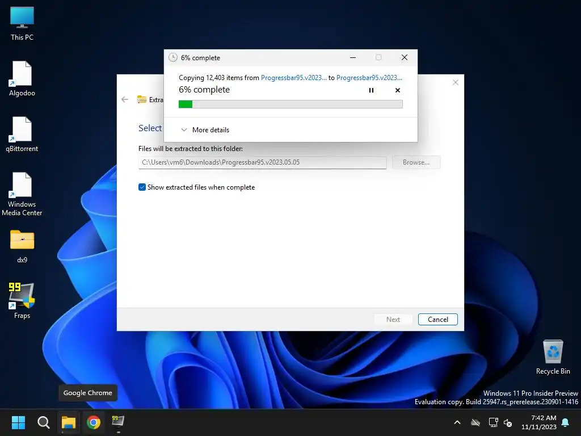581x436 pixels.
Task: Open the muted volume tray icon
Action: click(508, 422)
